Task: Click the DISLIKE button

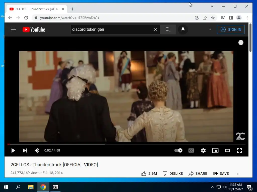Action: pos(173,173)
